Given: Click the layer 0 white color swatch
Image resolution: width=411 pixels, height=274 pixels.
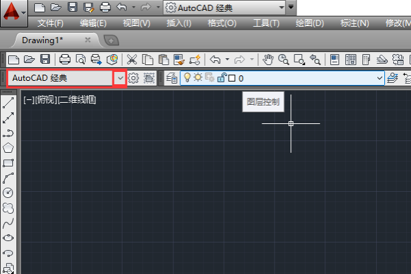Looking at the screenshot, I should (232, 78).
